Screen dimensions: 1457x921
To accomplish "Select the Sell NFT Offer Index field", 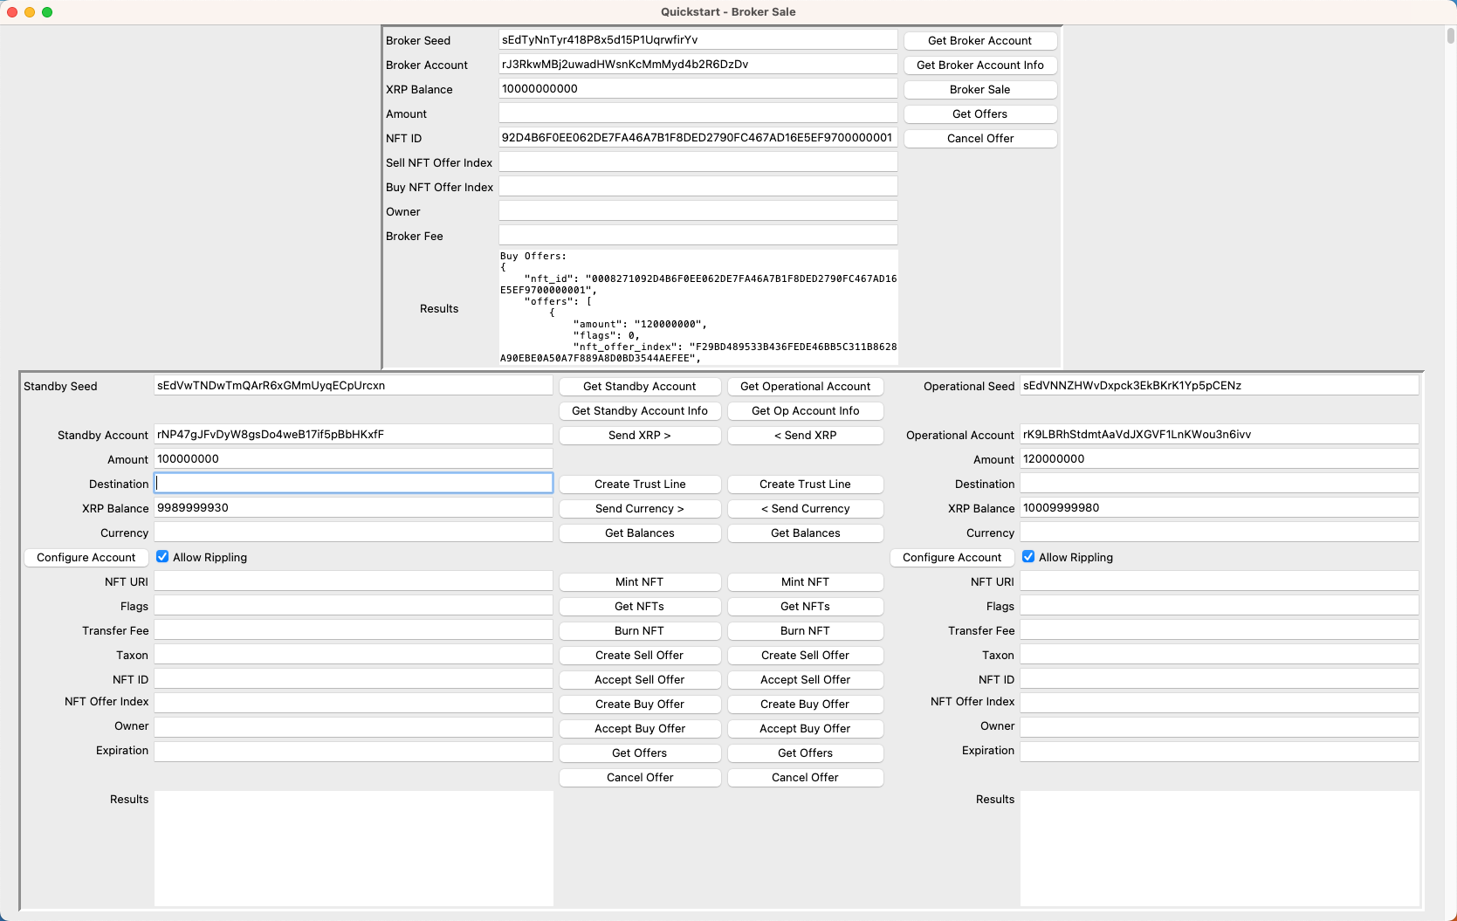I will [698, 162].
